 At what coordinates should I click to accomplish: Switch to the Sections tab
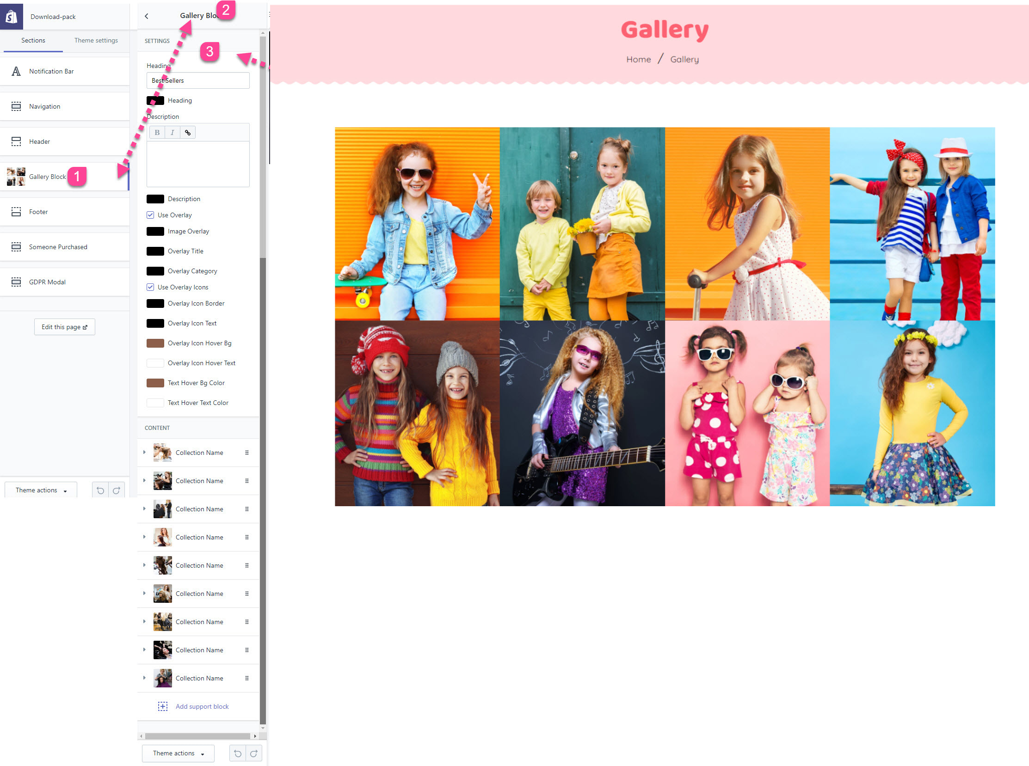[x=33, y=40]
